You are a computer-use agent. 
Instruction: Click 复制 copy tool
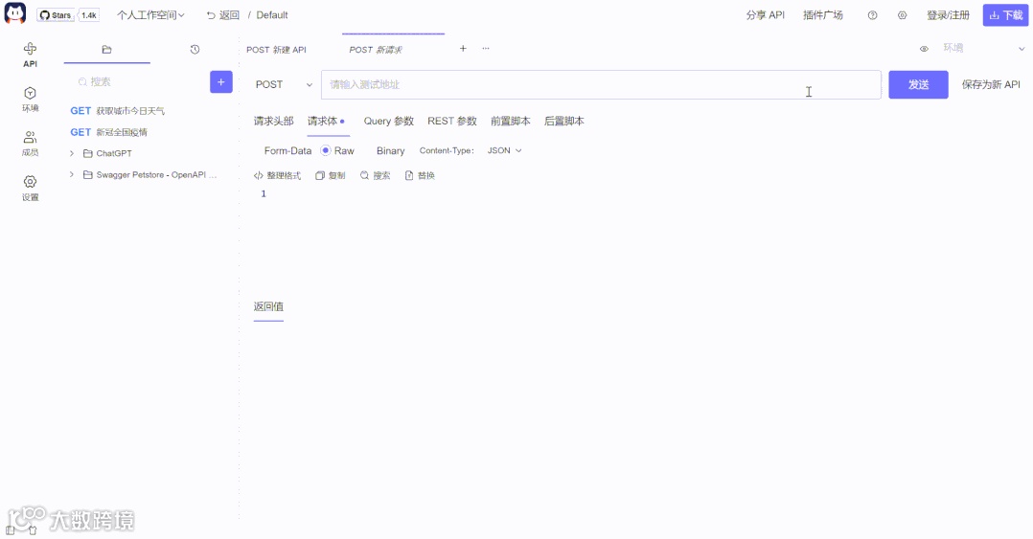[330, 176]
